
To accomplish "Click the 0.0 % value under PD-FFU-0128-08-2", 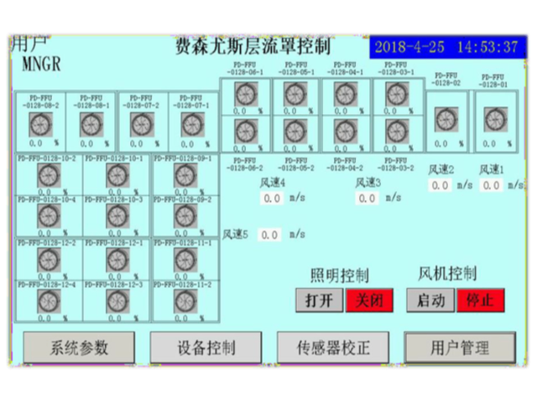I will point(44,143).
